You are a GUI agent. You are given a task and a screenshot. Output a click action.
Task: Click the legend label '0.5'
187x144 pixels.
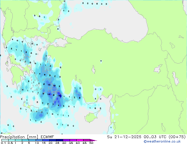coord(10,143)
